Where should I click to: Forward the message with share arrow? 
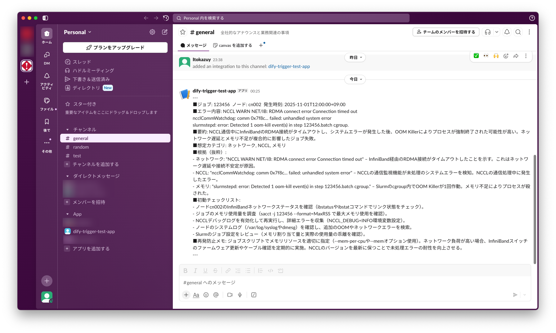click(516, 56)
